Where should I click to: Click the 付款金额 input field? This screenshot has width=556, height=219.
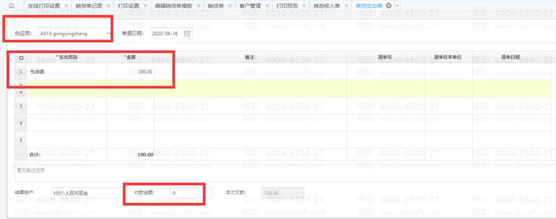[x=191, y=193]
